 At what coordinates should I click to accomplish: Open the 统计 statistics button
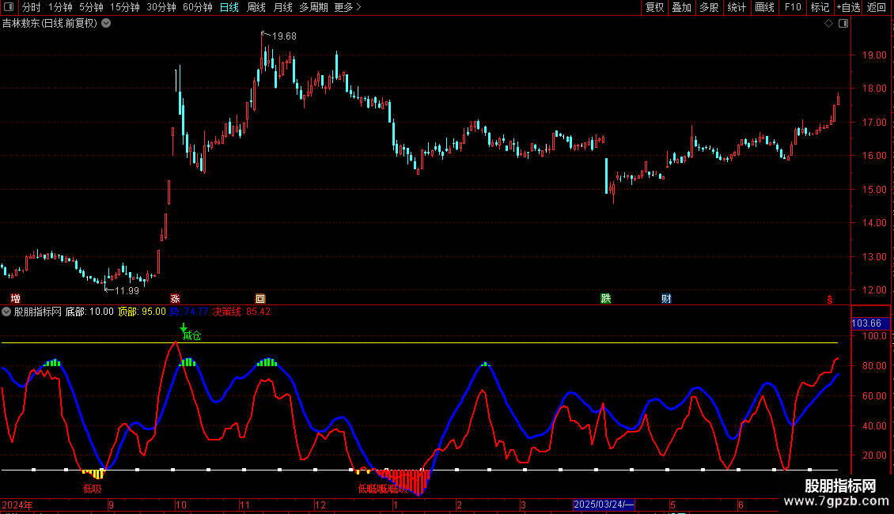pos(737,7)
